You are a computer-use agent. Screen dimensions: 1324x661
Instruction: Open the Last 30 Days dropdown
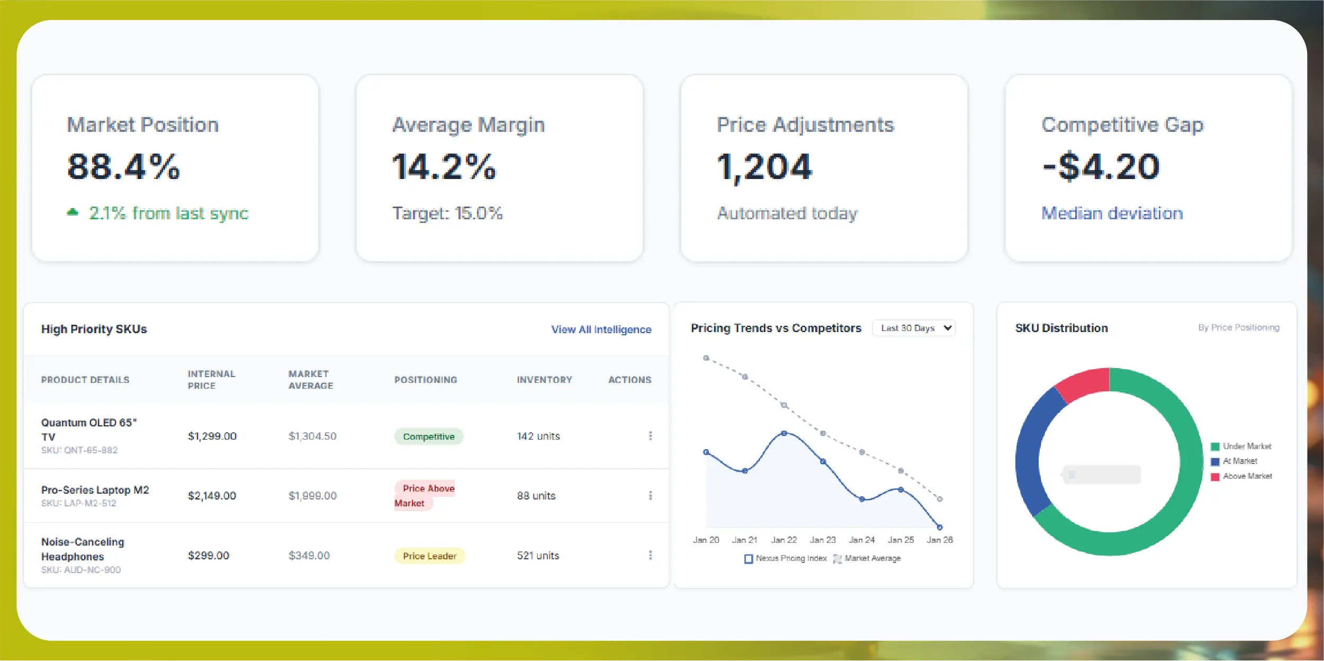914,328
